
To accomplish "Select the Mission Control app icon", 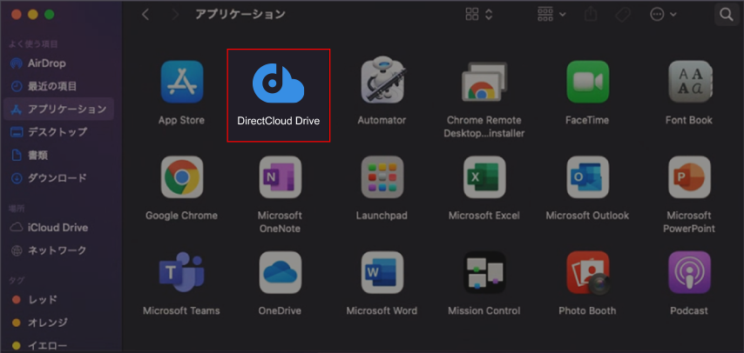I will (484, 272).
